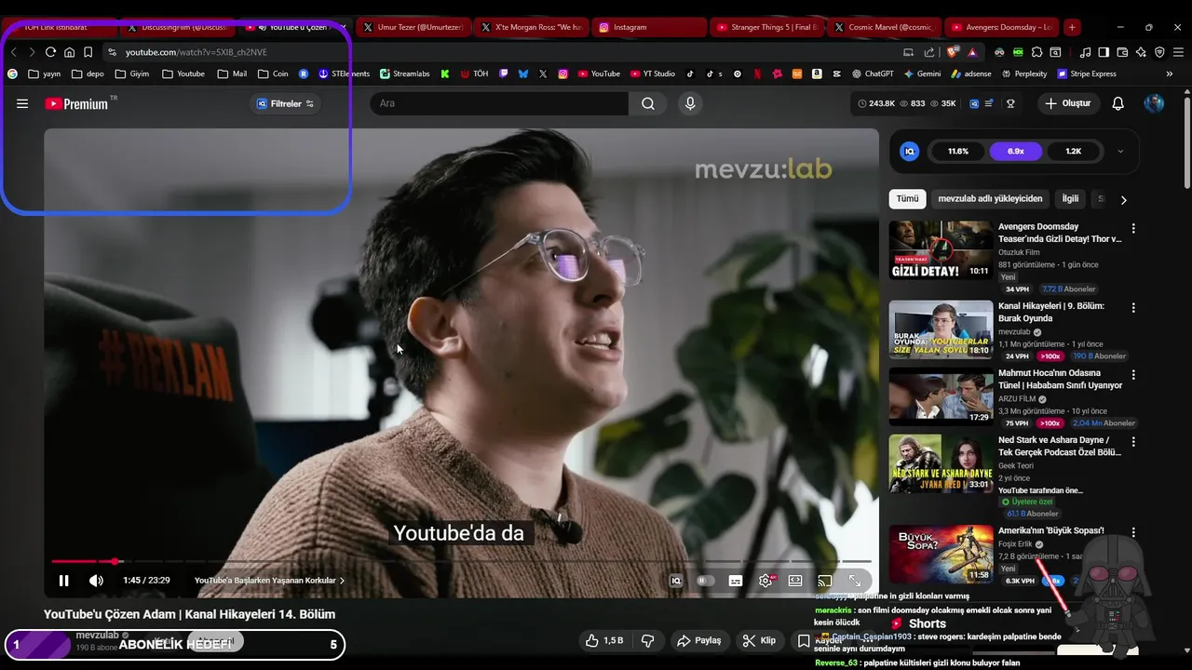
Task: Select the 'Tümü' filter chip
Action: (x=907, y=199)
